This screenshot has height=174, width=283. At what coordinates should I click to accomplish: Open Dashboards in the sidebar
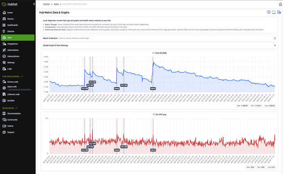tap(12, 25)
